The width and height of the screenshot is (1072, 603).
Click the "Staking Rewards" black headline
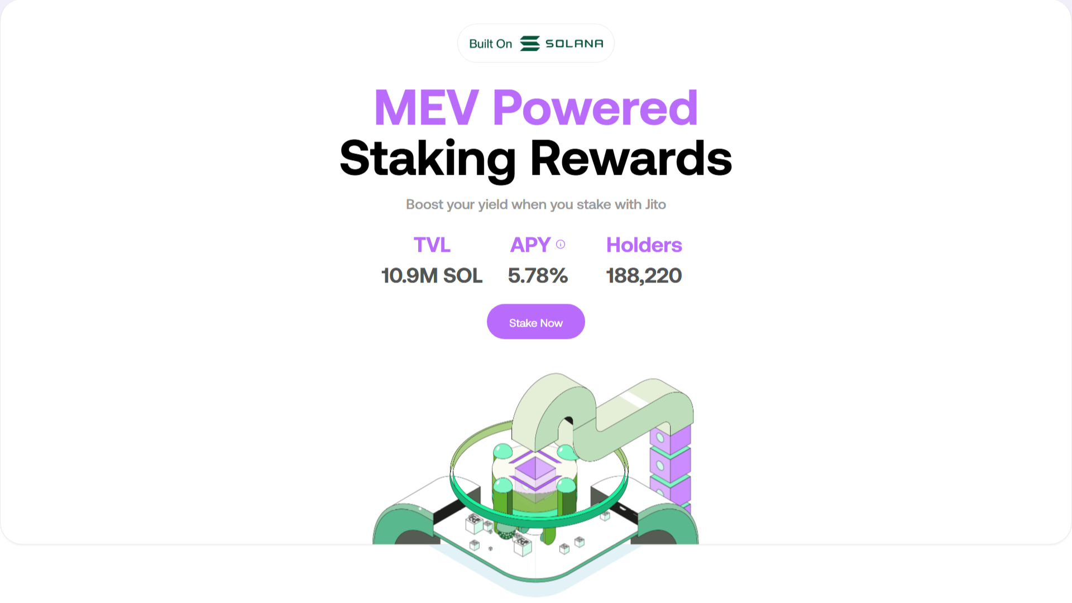[536, 159]
